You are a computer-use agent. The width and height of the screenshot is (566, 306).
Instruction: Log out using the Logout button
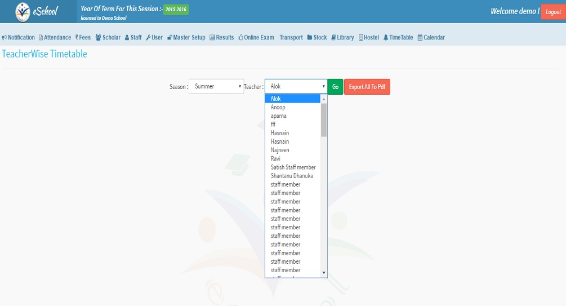pyautogui.click(x=553, y=12)
